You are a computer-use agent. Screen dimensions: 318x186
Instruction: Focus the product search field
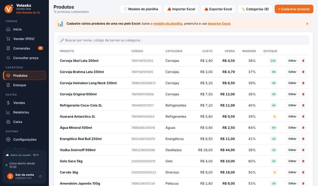(x=183, y=40)
